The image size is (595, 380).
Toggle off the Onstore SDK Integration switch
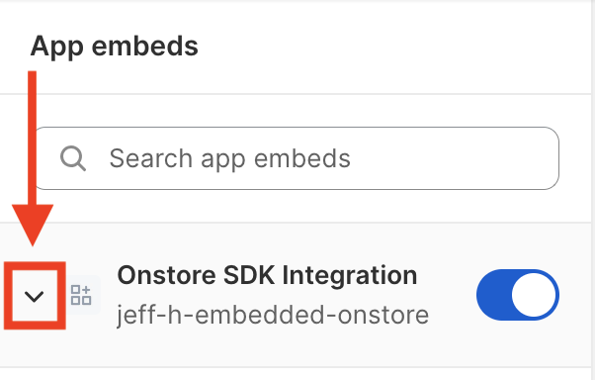pos(518,295)
